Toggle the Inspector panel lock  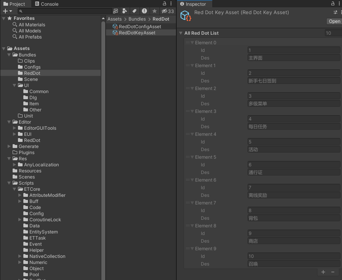click(332, 4)
